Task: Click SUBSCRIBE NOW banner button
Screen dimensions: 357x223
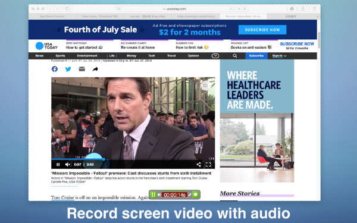Action: pyautogui.click(x=262, y=30)
